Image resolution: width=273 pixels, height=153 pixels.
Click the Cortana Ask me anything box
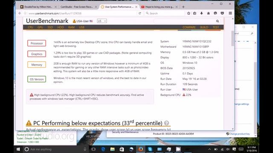pos(52,149)
